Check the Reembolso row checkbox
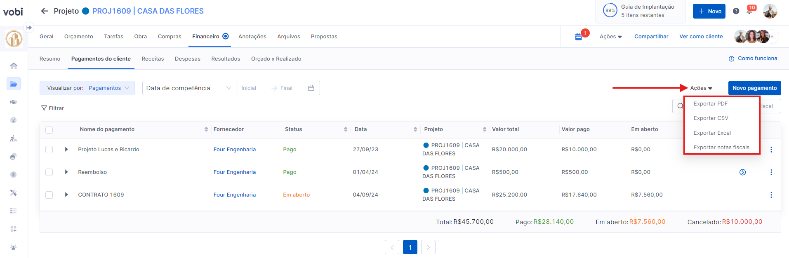Image resolution: width=789 pixels, height=258 pixels. click(49, 172)
